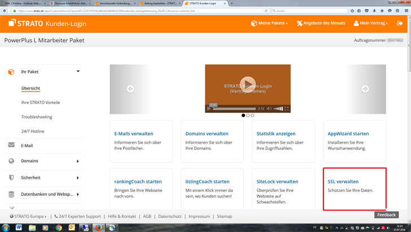Viewport: 411px width, 232px height.
Task: Click the database icon beside Datenbanken
Action: [11, 194]
